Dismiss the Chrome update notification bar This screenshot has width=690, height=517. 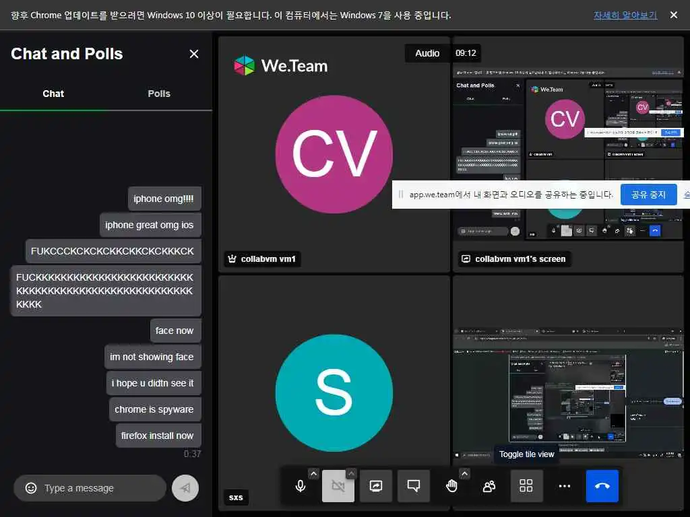point(674,15)
